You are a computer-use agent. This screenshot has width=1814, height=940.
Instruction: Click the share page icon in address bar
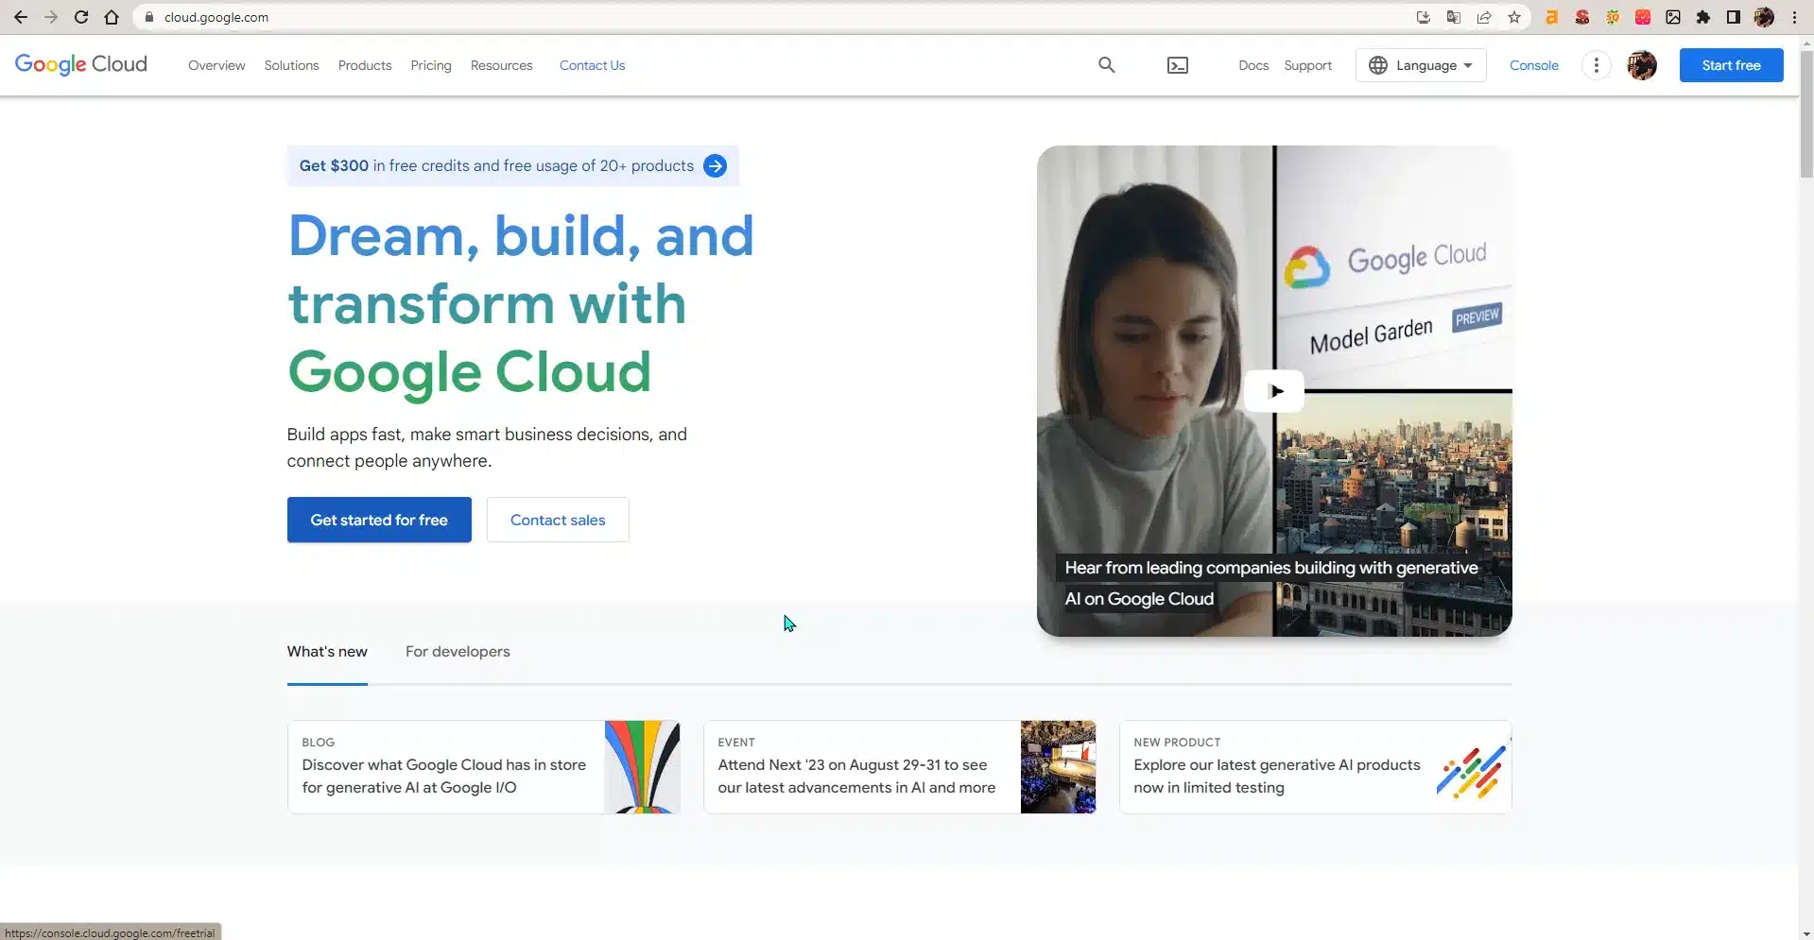point(1484,17)
